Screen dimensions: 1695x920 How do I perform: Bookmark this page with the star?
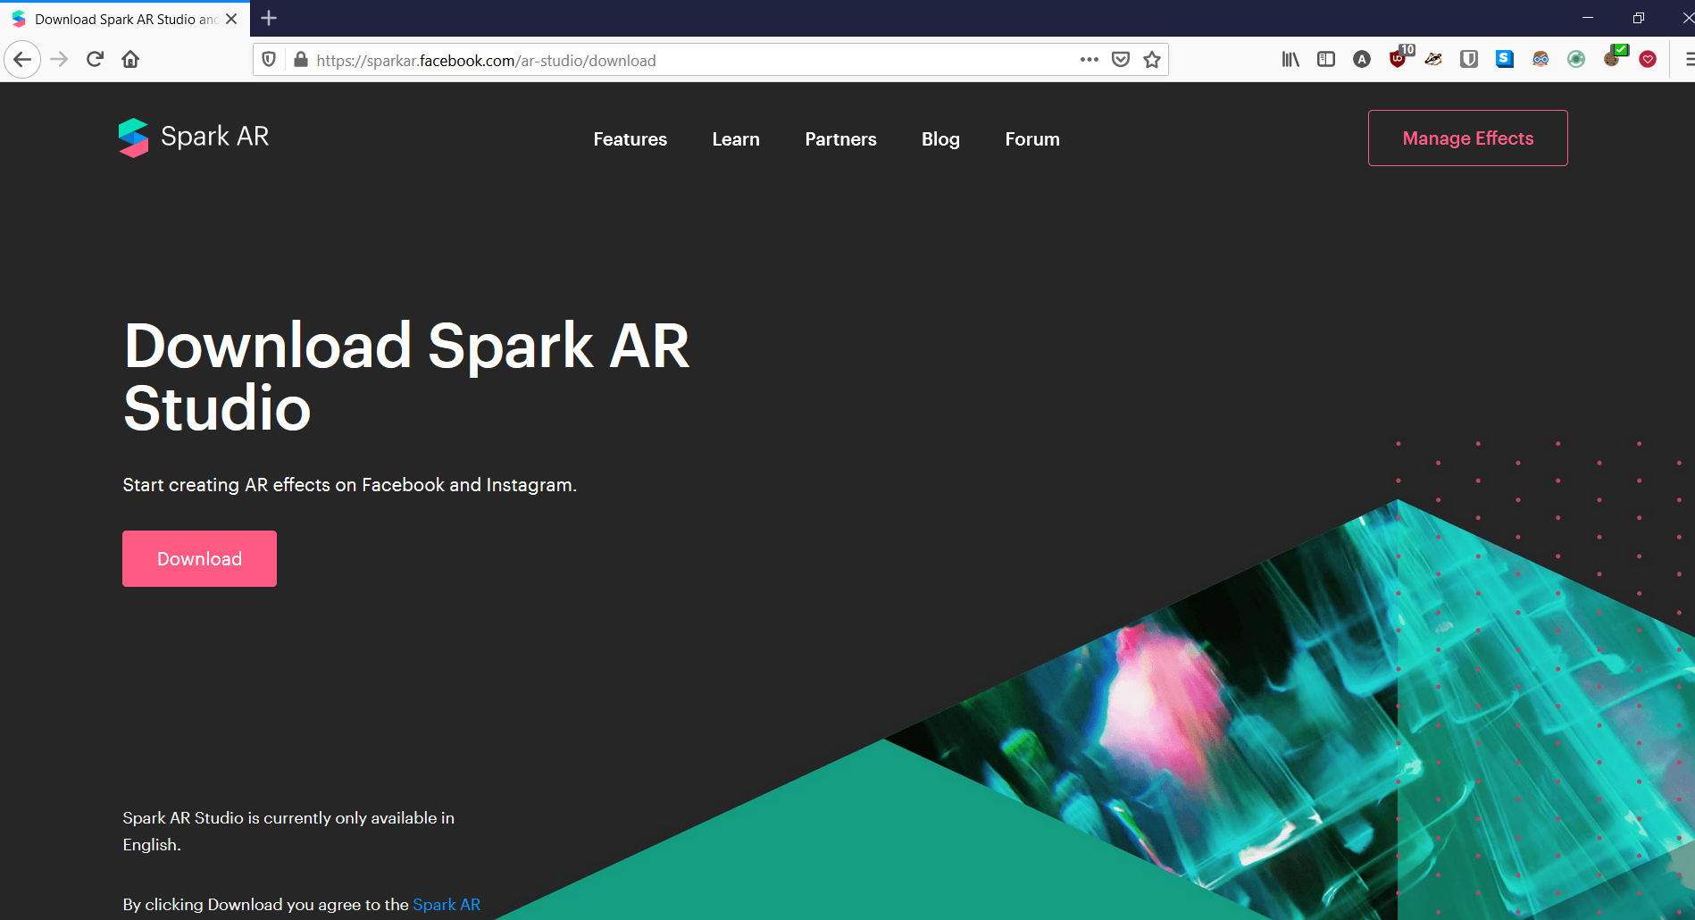1152,59
